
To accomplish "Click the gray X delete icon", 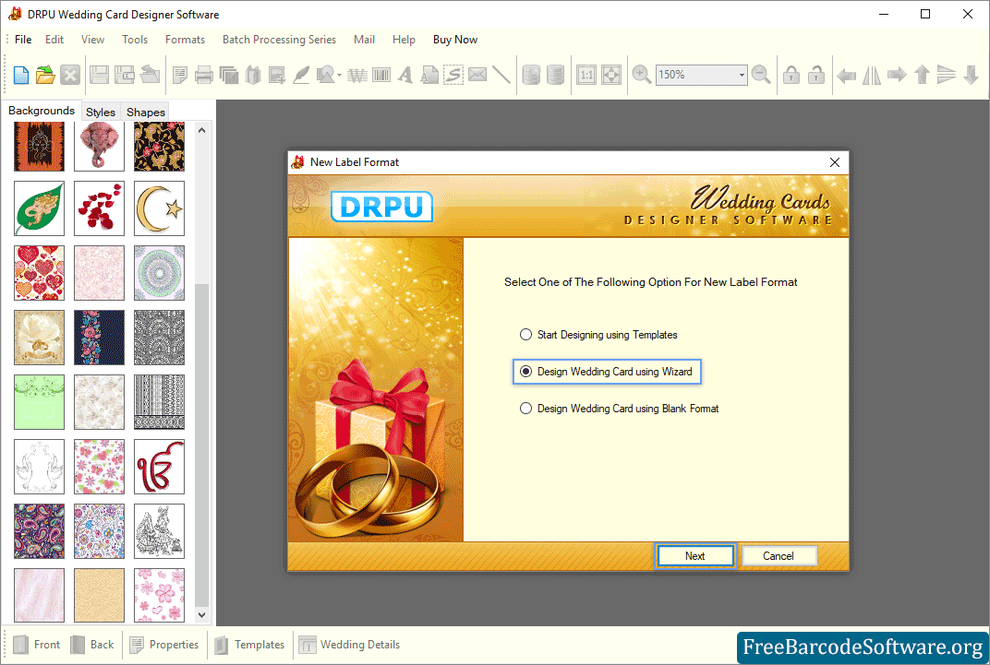I will (70, 75).
